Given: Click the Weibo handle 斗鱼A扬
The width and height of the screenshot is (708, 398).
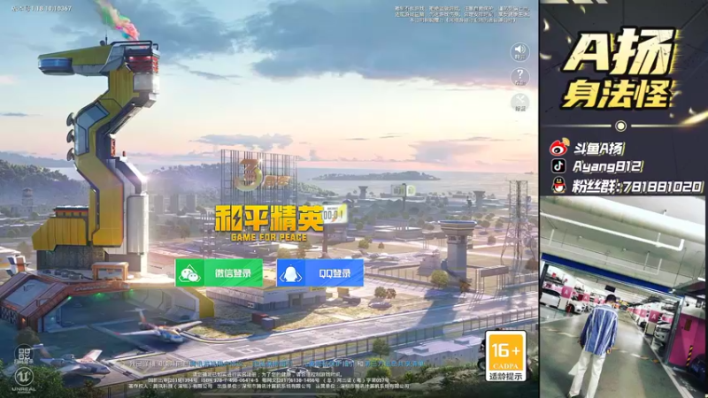Looking at the screenshot, I should click(x=599, y=148).
